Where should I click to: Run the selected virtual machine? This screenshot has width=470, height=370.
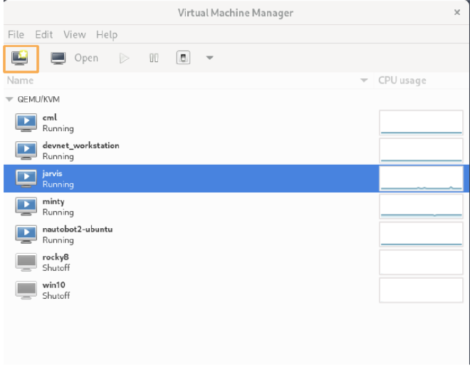pos(124,58)
